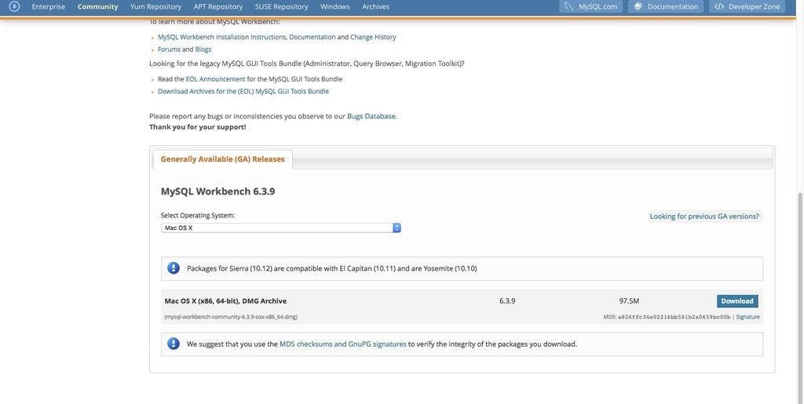Image resolution: width=804 pixels, height=404 pixels.
Task: Click the Download button for DMG Archive
Action: (736, 301)
